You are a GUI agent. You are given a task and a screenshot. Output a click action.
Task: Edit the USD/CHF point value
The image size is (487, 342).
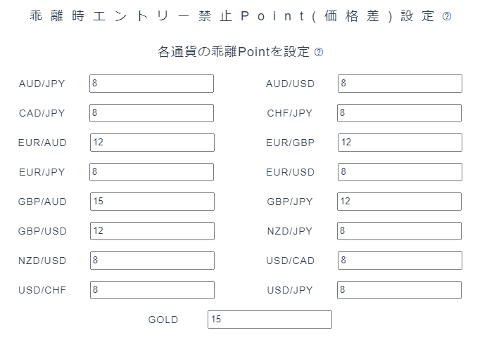(152, 289)
